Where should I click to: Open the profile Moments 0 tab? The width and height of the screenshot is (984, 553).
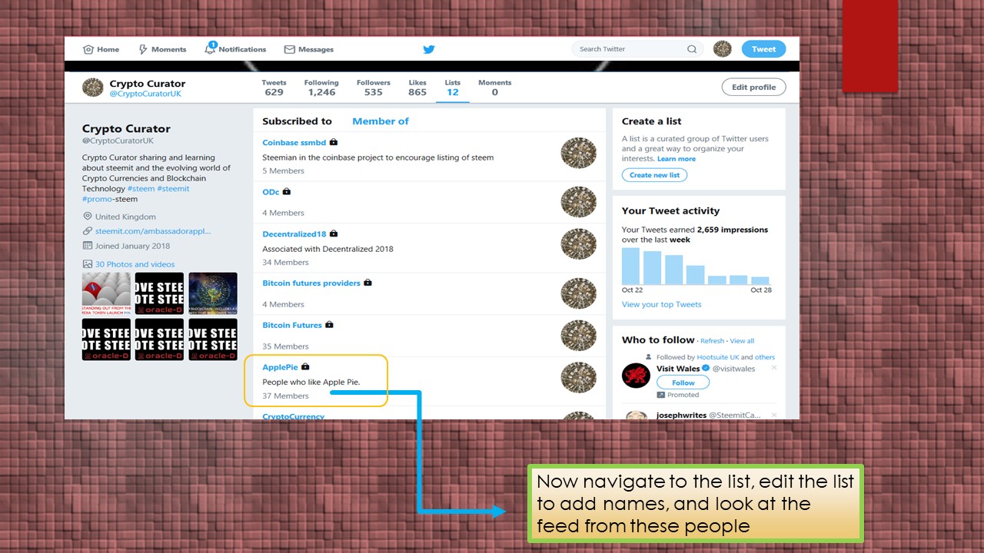coord(495,88)
